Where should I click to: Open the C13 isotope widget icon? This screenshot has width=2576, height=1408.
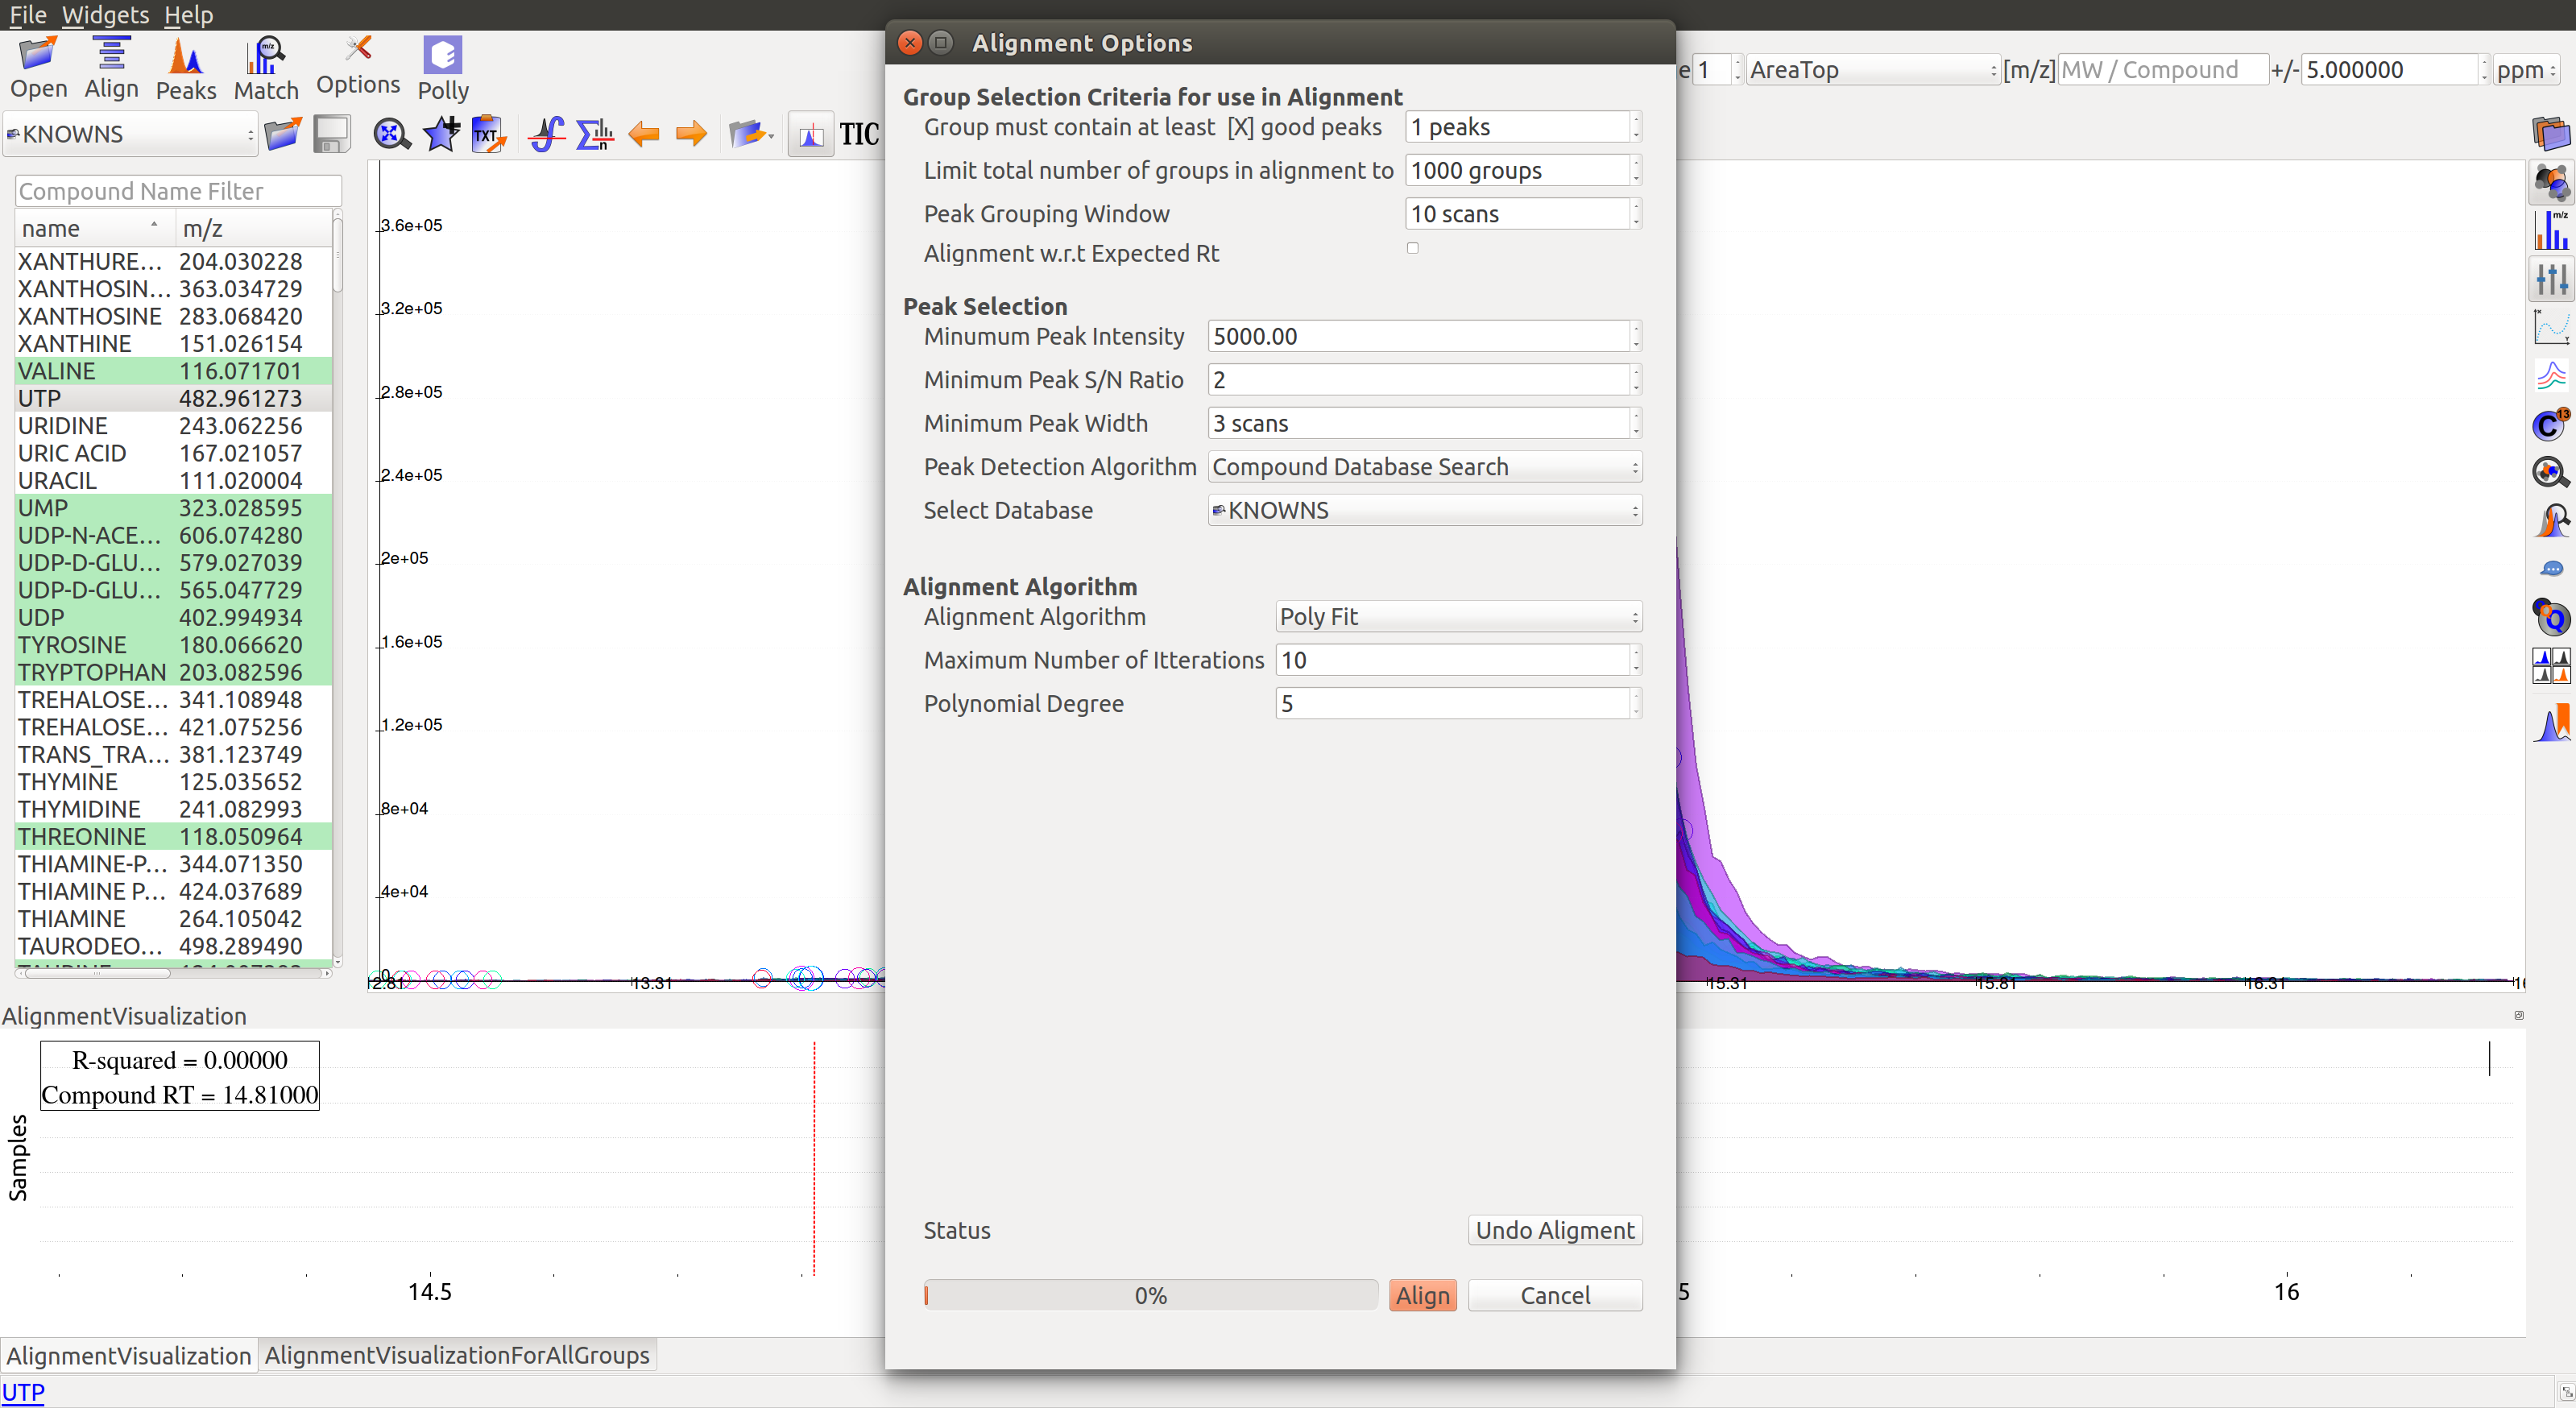2551,425
